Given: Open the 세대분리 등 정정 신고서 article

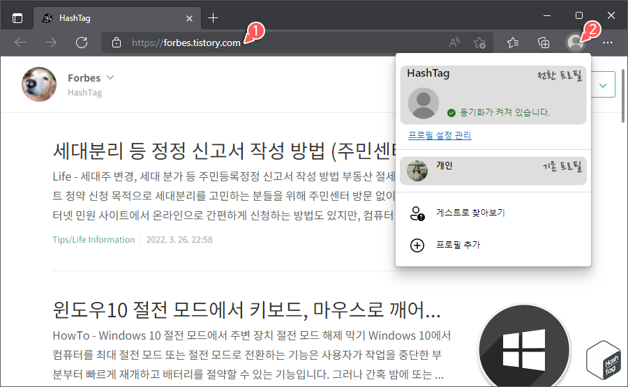Looking at the screenshot, I should click(x=224, y=151).
